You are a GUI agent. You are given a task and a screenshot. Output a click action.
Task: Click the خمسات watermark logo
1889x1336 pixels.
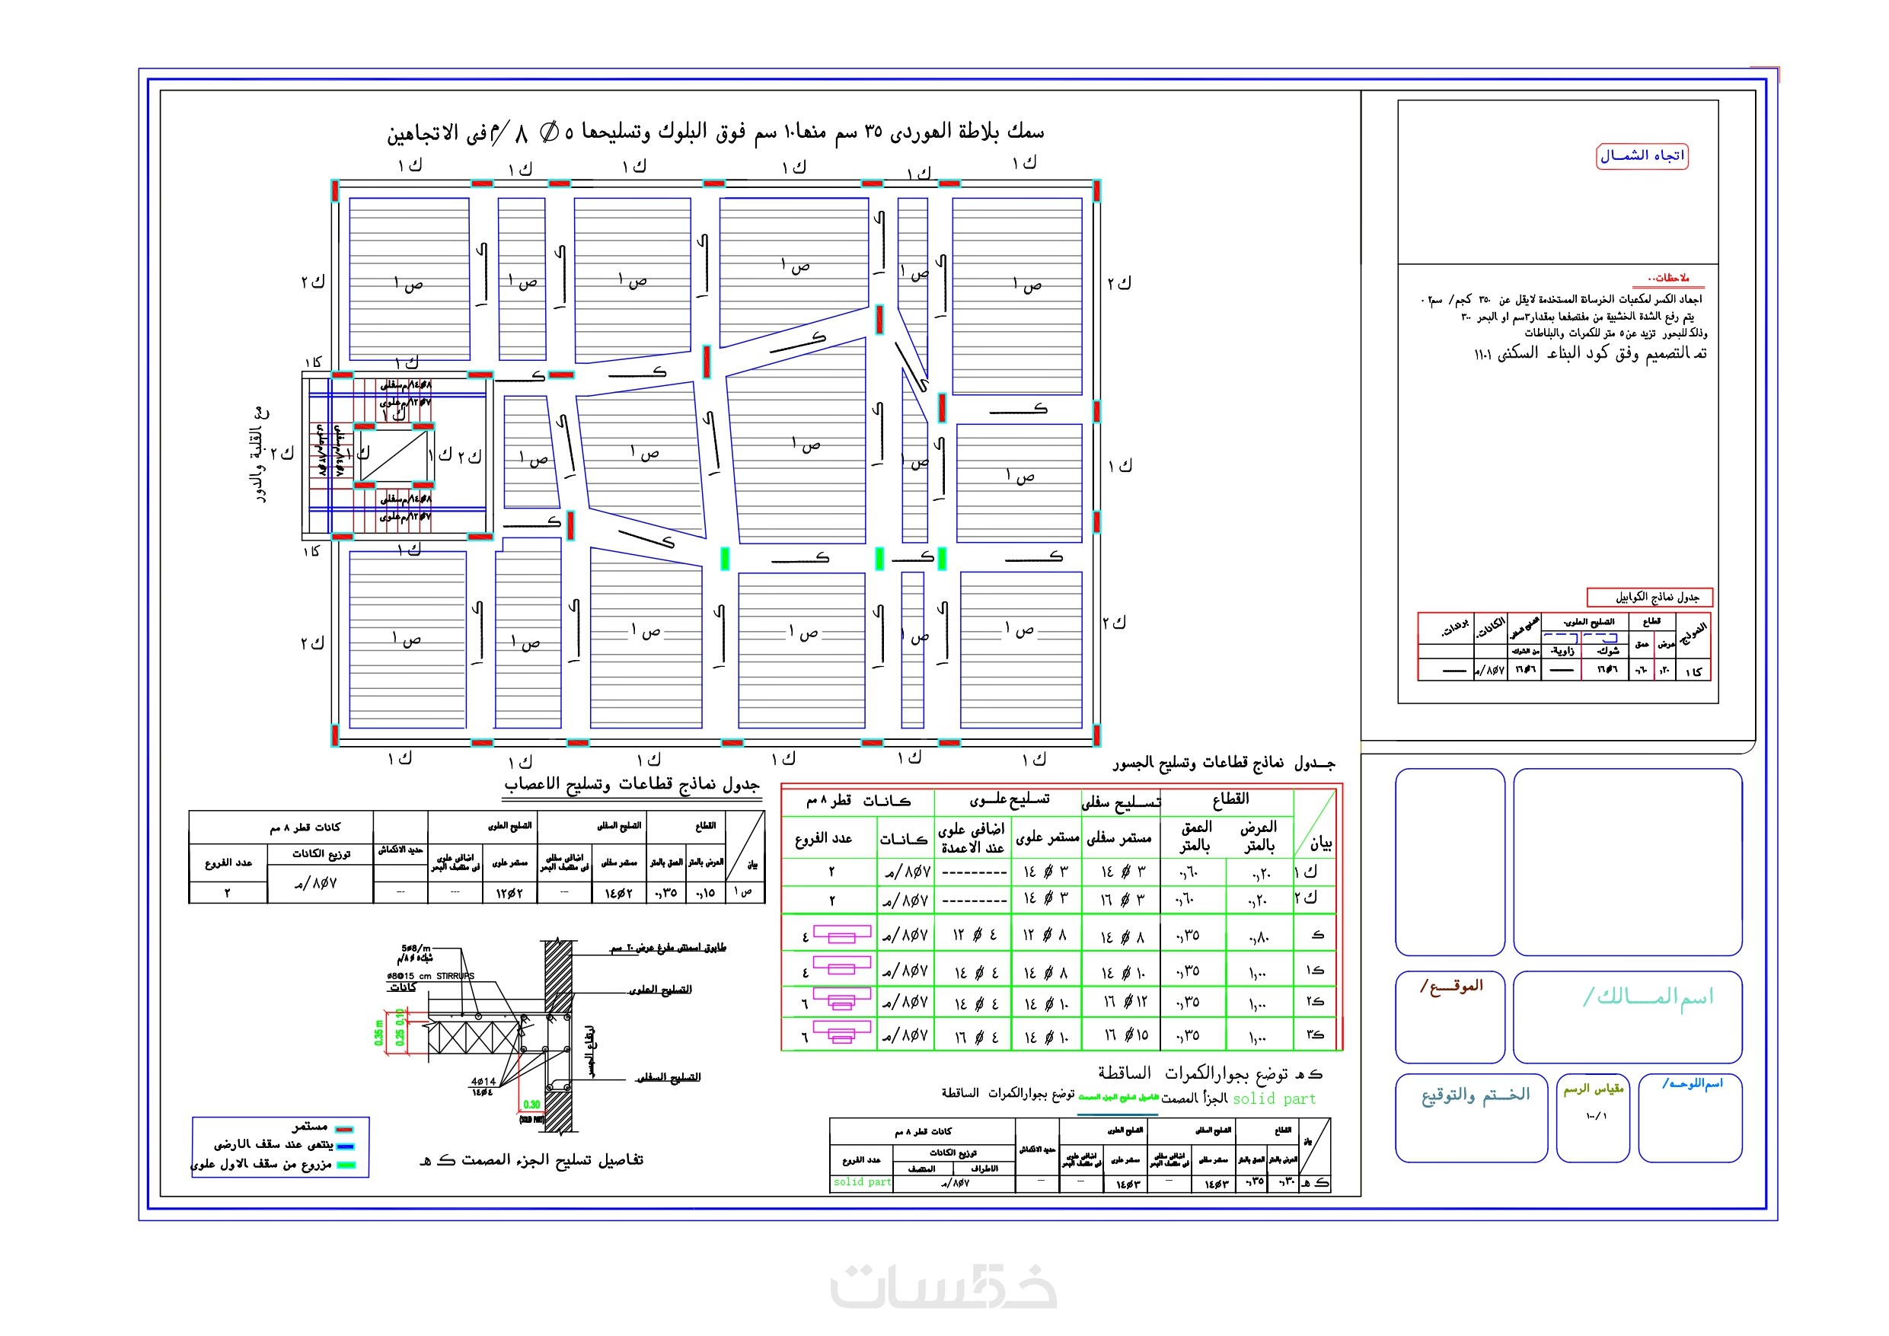(943, 1286)
